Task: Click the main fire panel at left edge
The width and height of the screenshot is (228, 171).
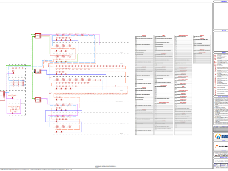Action: [3, 95]
